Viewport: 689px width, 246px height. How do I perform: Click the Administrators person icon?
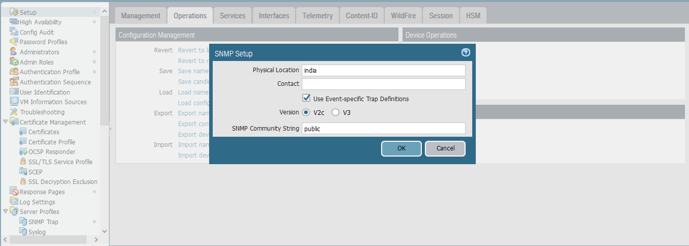pyautogui.click(x=14, y=52)
